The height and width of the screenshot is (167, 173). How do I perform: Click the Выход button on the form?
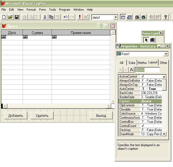coord(101,115)
